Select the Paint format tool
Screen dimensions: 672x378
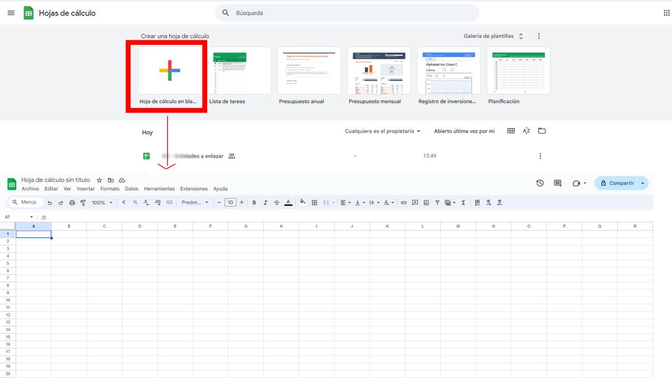(82, 202)
